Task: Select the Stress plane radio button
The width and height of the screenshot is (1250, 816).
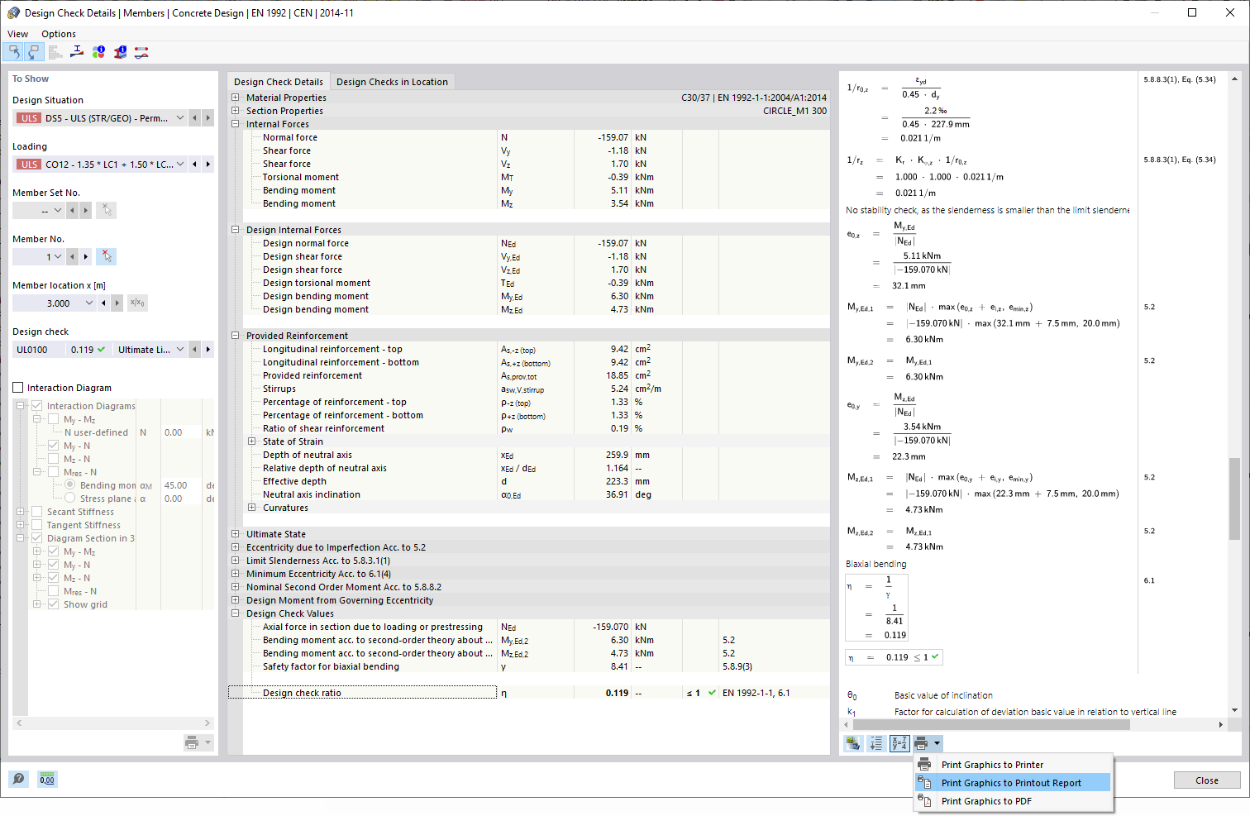Action: [69, 499]
